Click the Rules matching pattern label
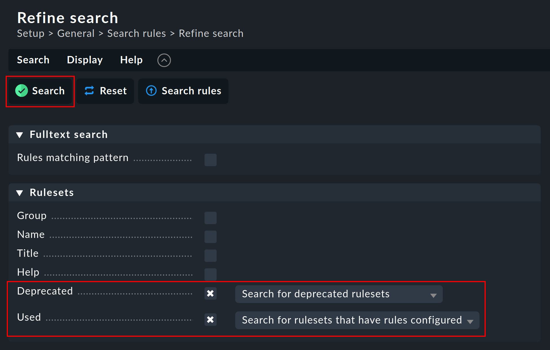 [x=73, y=157]
